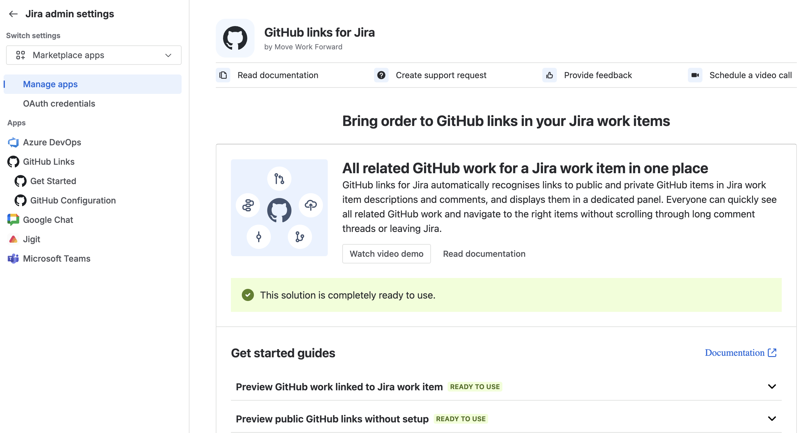The image size is (802, 433).
Task: Open the Microsoft Teams app icon
Action: [x=13, y=259]
